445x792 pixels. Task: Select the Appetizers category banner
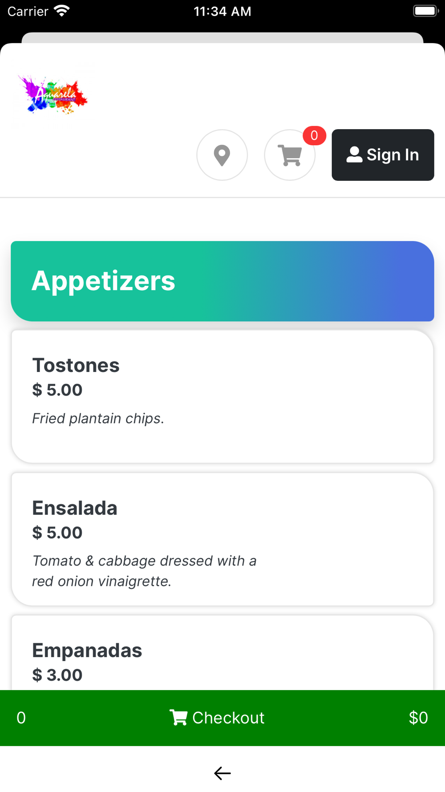tap(222, 281)
